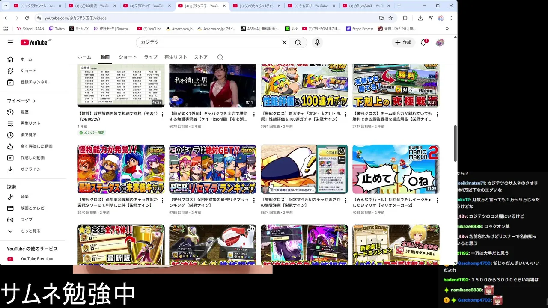
Task: Open options for リセマラランキング video
Action: coord(254,200)
